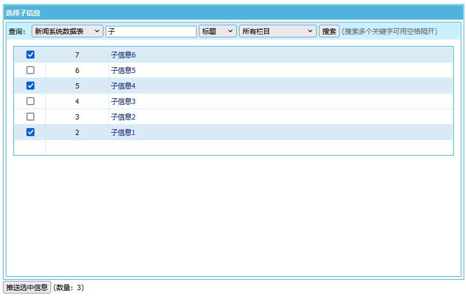
Task: Click the search keyword input field
Action: point(151,32)
